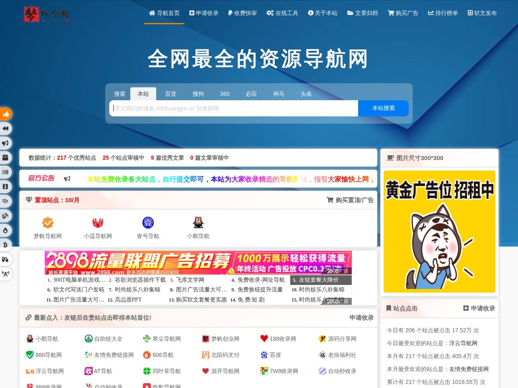The image size is (518, 388).
Task: Open 在线工具 menu item
Action: 282,13
